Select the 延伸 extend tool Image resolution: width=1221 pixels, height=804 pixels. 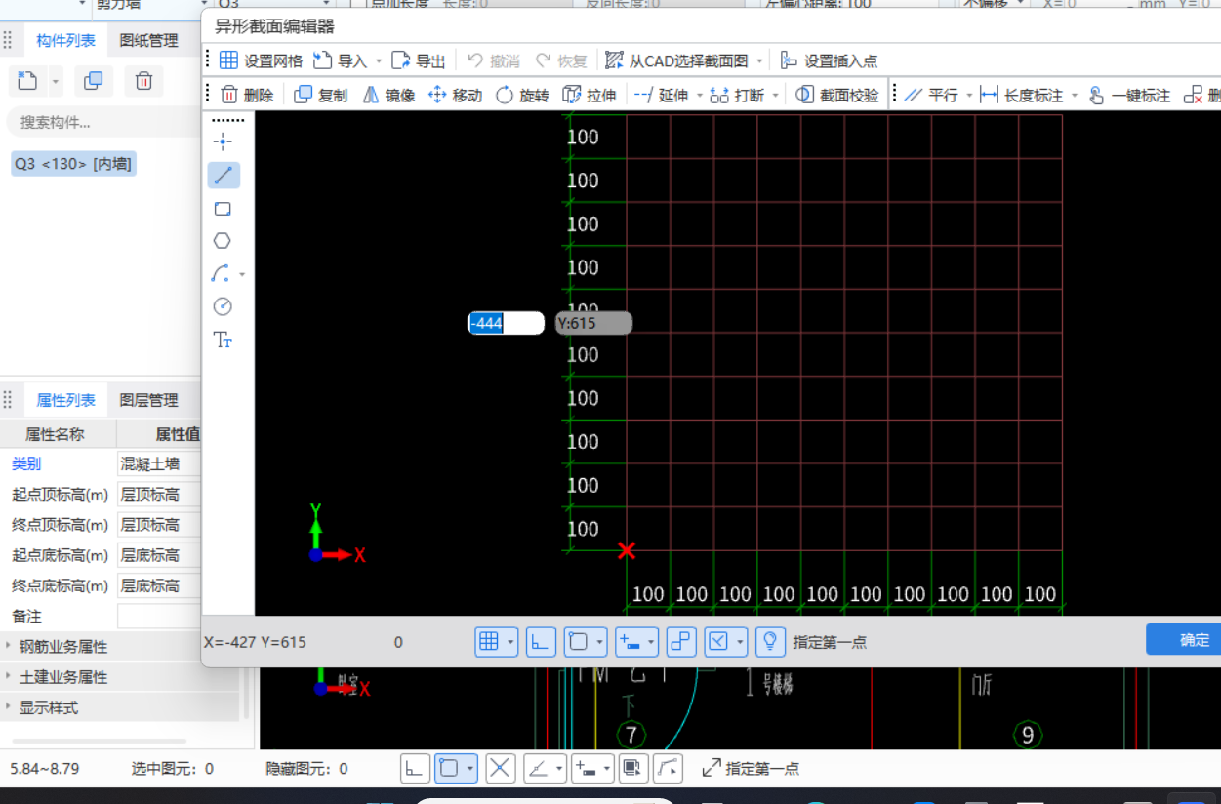(x=661, y=95)
